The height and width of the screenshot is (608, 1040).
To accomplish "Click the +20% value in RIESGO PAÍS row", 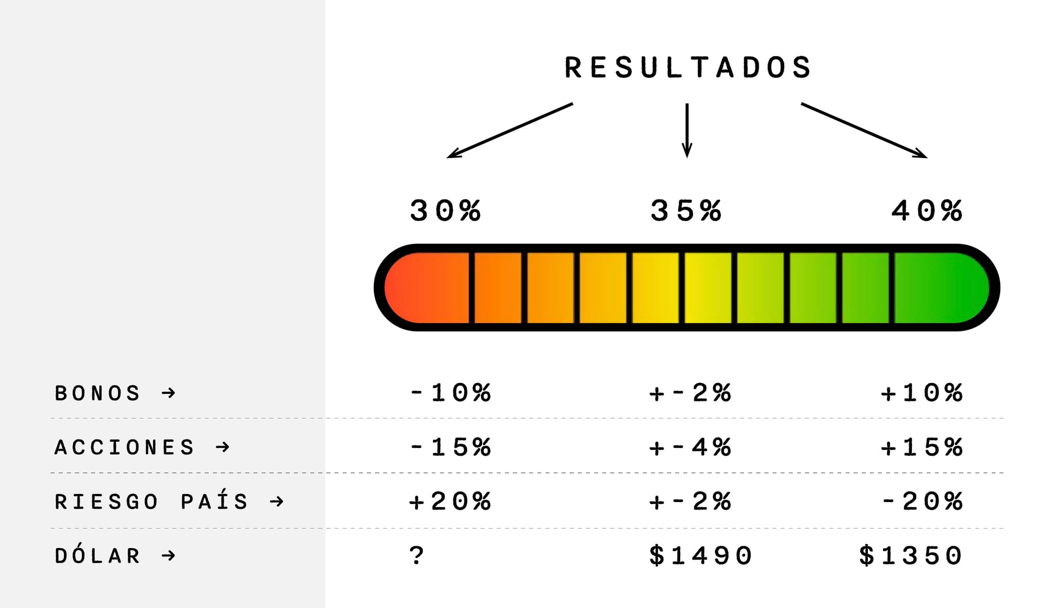I will pos(450,501).
